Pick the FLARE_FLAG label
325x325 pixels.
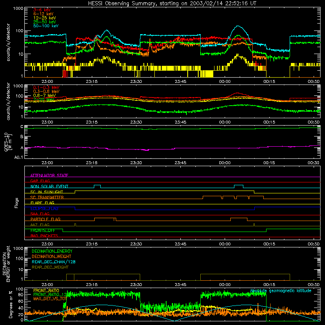[x=42, y=203]
